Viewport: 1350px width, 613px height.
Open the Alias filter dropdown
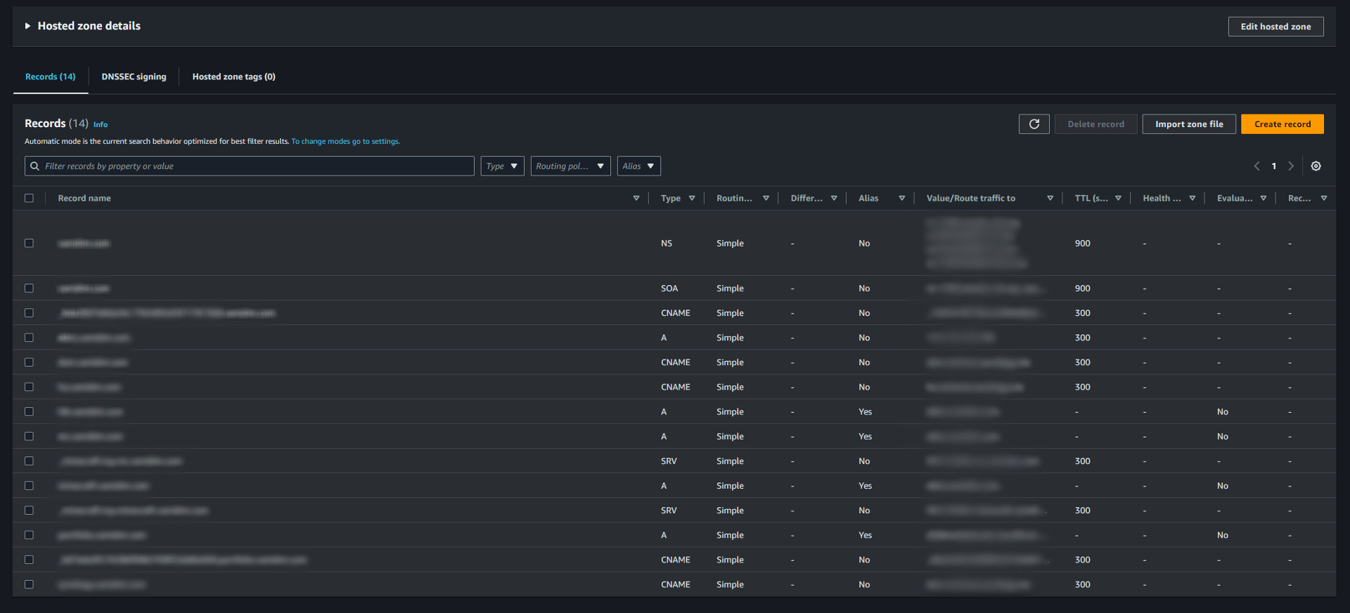(638, 166)
